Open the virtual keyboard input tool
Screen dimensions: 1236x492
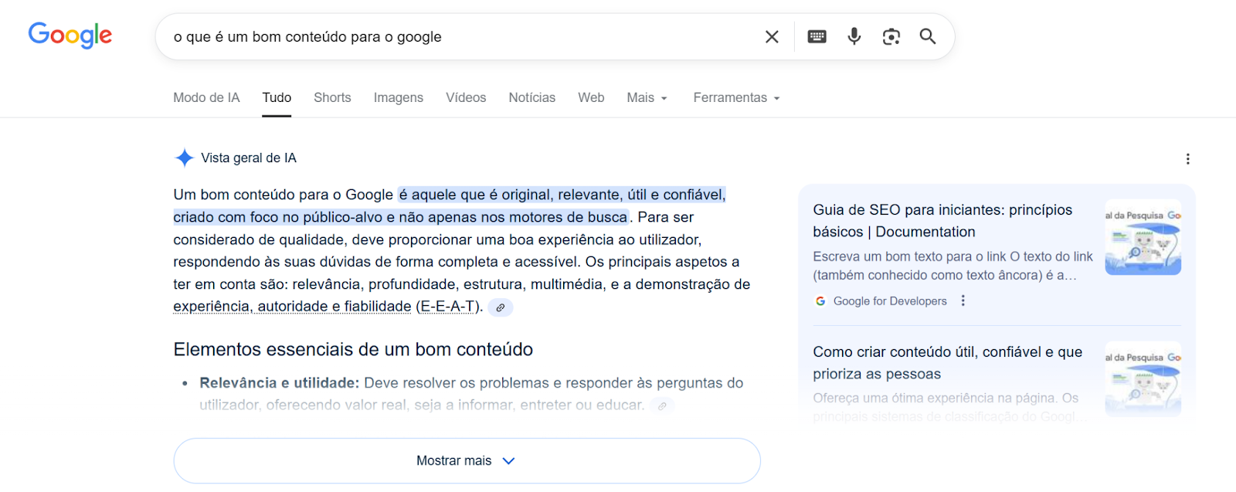817,36
